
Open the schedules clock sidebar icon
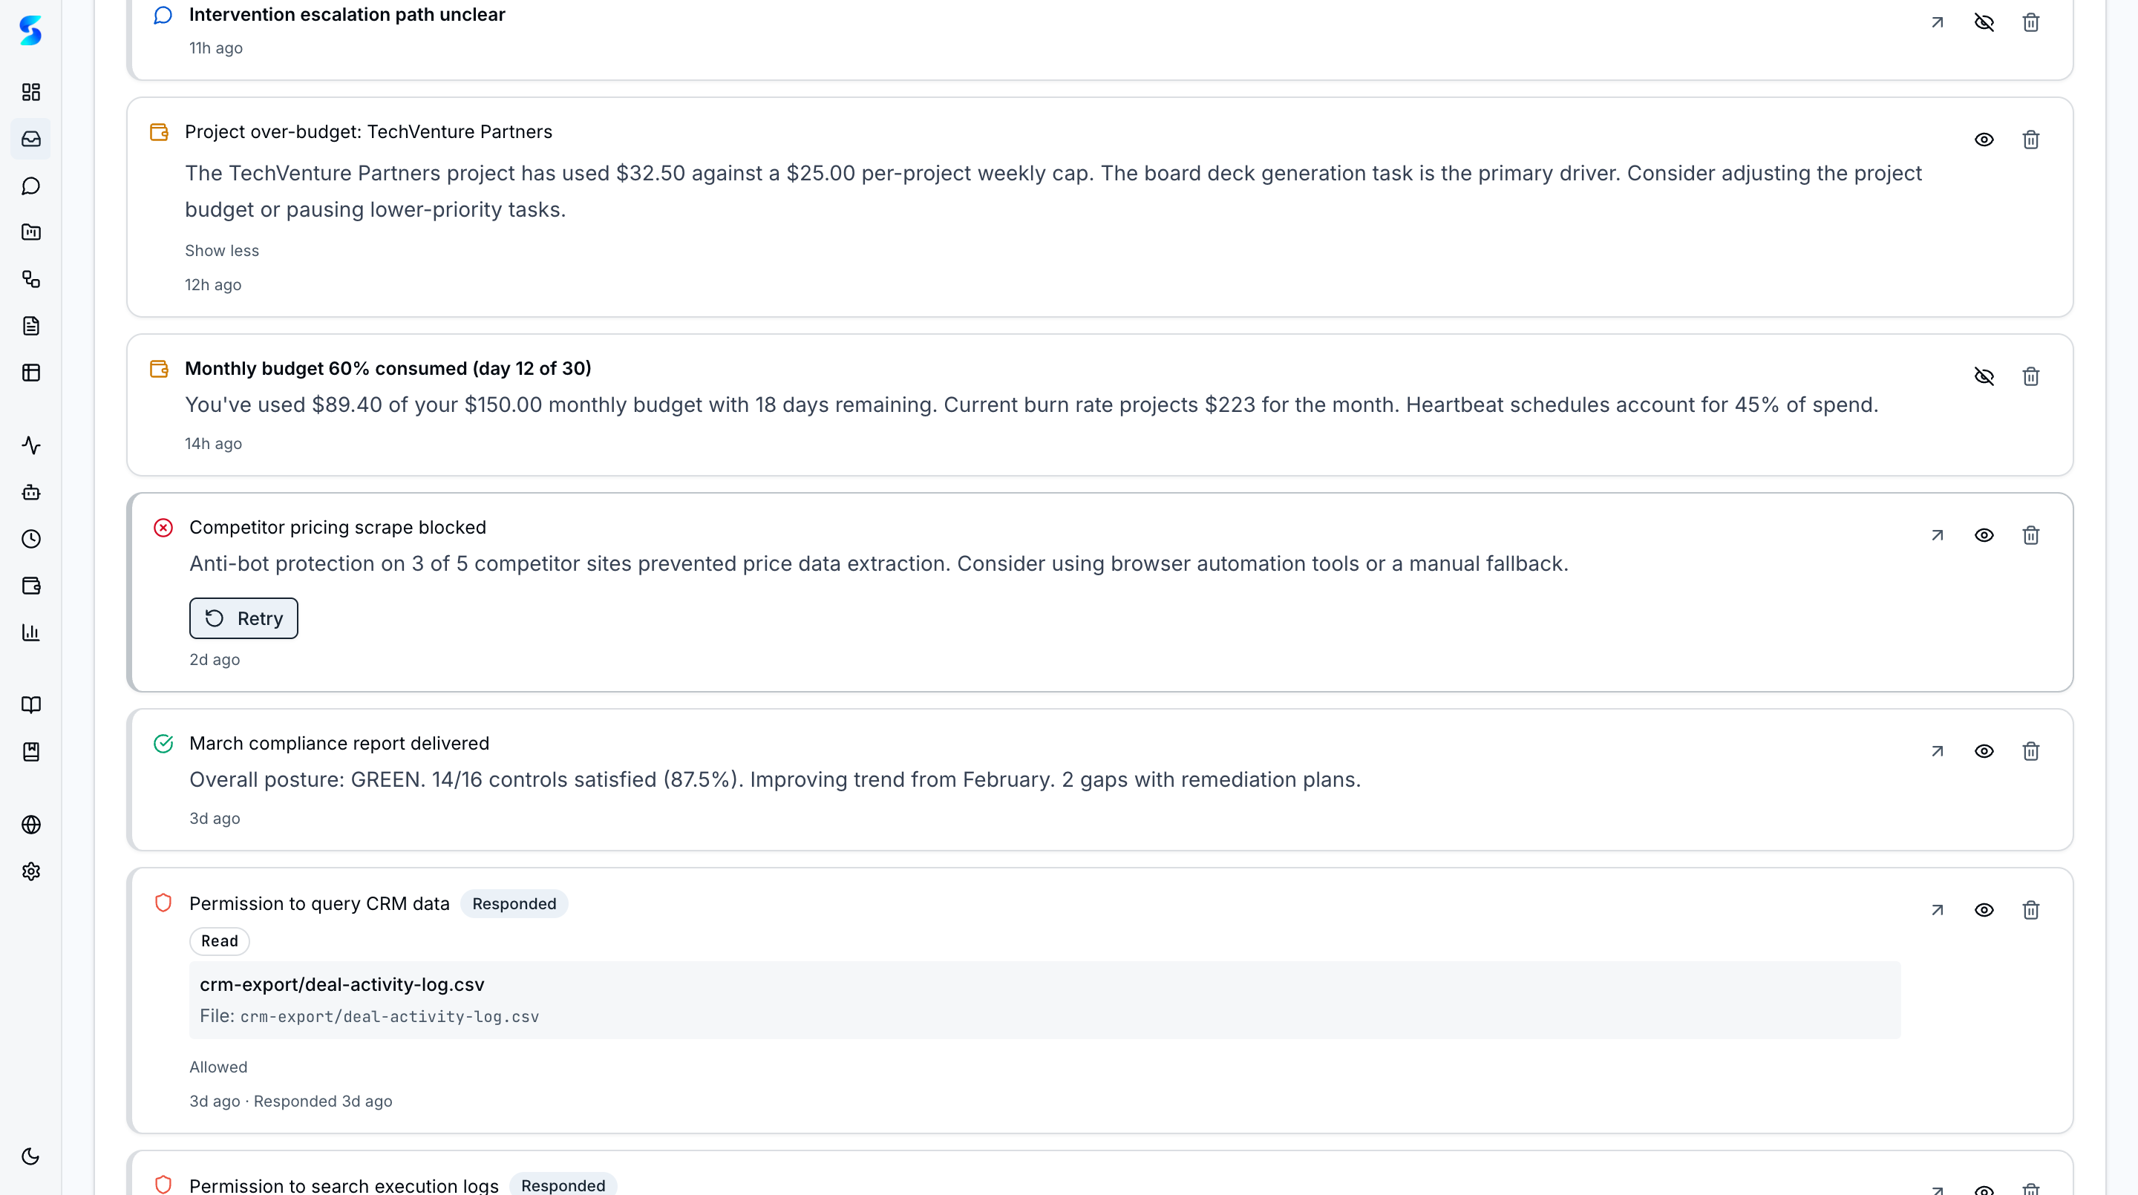pyautogui.click(x=30, y=540)
